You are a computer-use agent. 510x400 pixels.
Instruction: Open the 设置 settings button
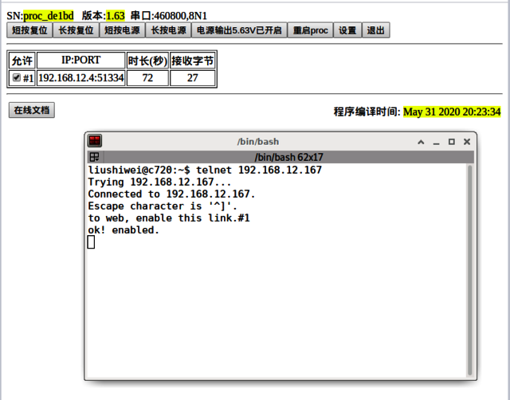tap(347, 30)
